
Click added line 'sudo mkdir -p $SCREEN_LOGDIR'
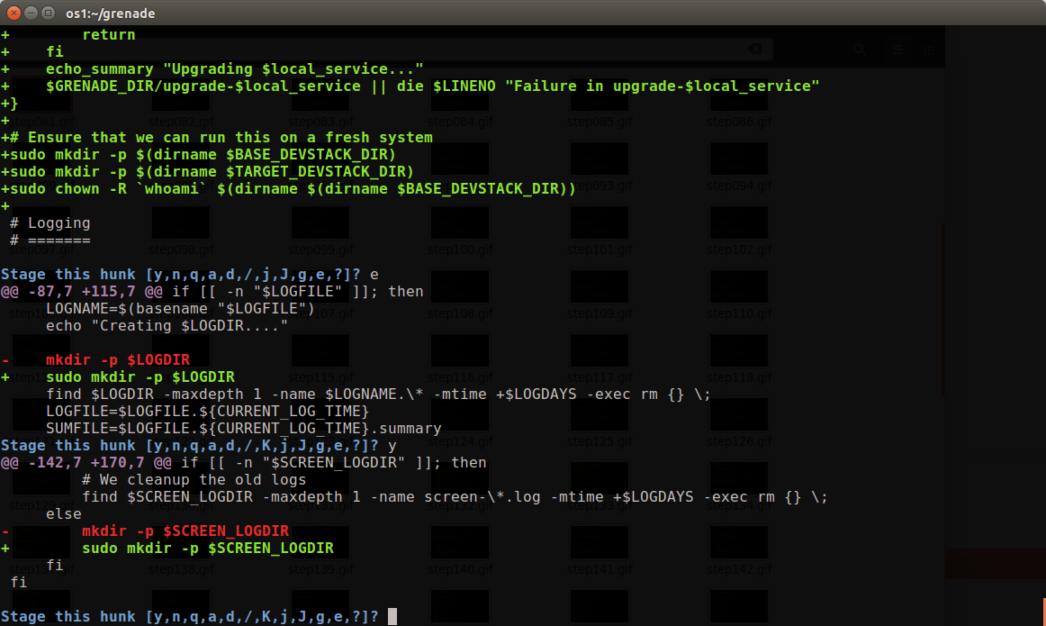point(207,549)
